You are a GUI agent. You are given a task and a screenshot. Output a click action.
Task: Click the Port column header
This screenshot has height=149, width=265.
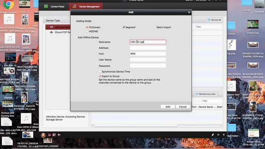[194, 107]
